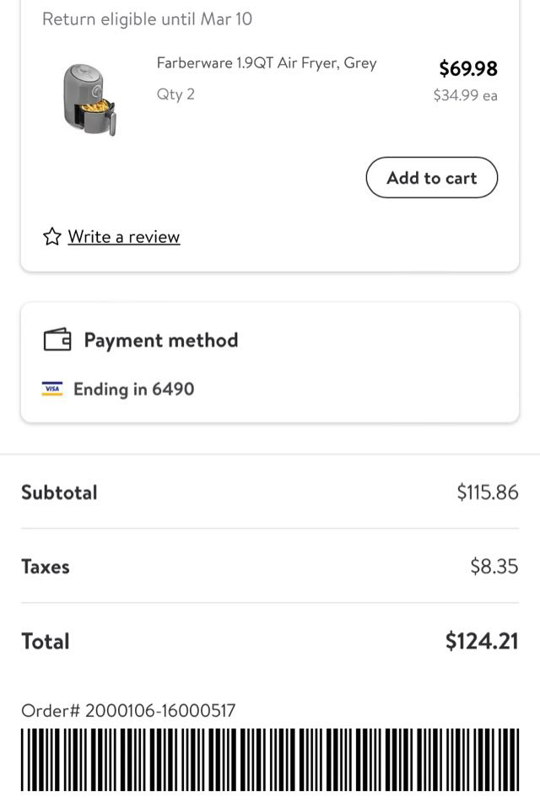Click the $69.98 item price

pos(468,68)
